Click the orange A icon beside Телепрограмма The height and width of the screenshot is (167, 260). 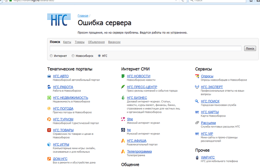[x=123, y=151]
